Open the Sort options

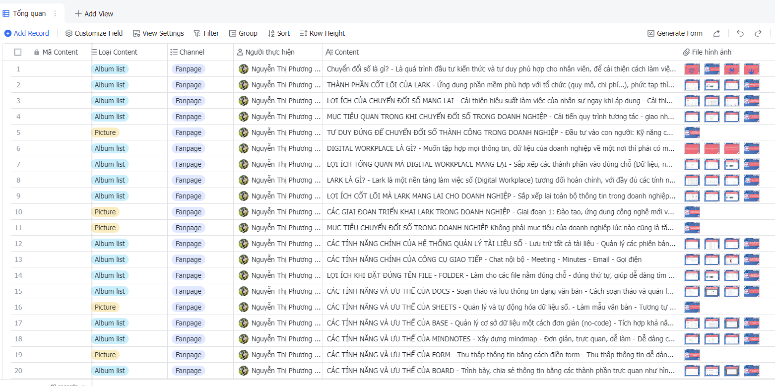279,33
